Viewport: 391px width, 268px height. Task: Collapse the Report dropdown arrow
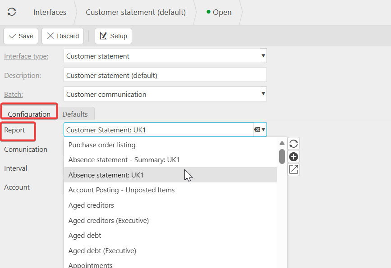(x=263, y=130)
